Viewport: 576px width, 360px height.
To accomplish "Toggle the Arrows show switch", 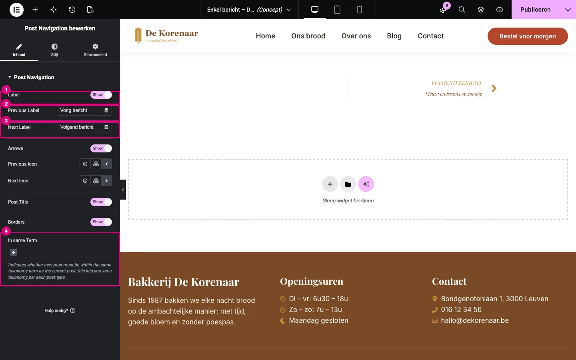I will (101, 148).
